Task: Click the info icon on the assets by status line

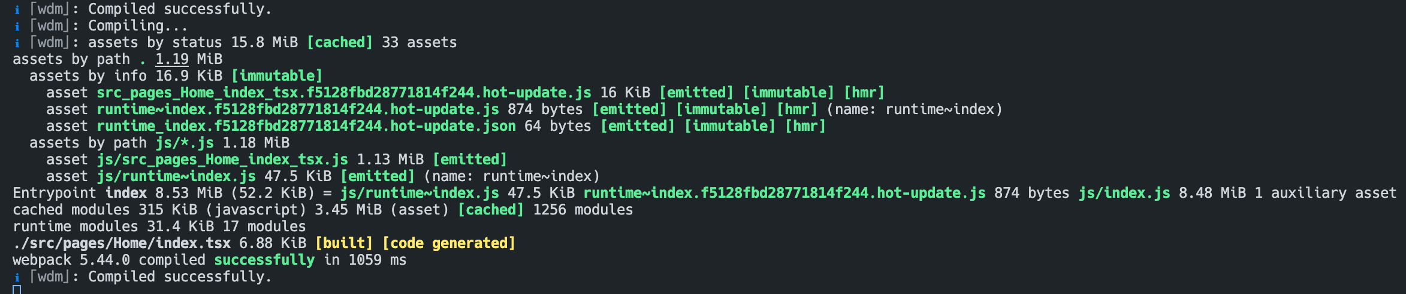Action: (17, 43)
